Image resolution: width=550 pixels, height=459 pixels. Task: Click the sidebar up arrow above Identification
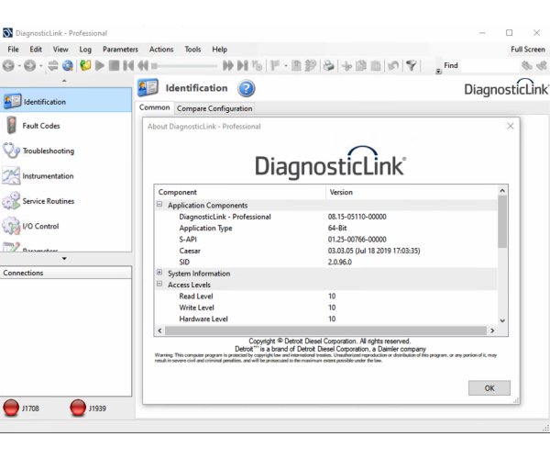[64, 81]
